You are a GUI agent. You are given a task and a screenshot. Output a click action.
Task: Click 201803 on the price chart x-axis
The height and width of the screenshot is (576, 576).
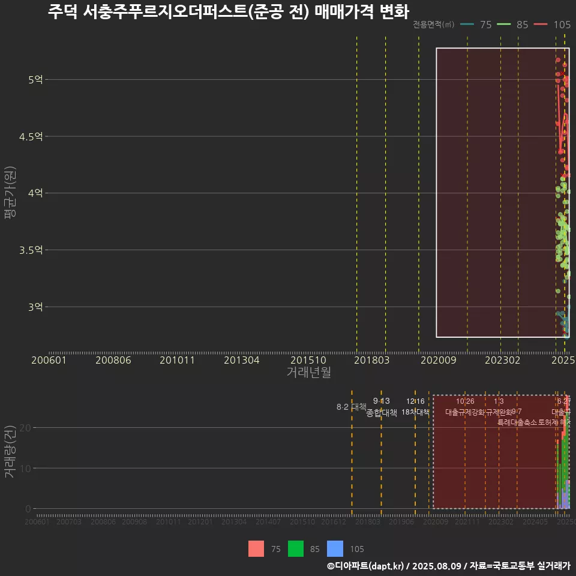(x=372, y=360)
